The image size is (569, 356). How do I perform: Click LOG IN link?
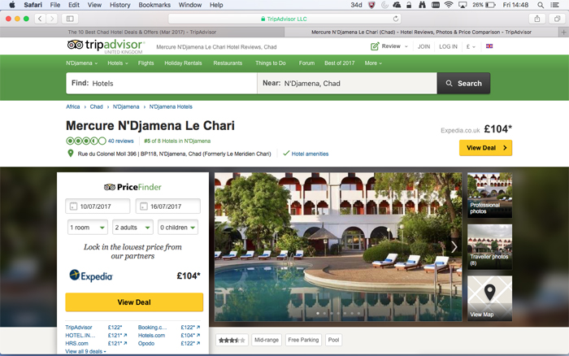pos(448,46)
